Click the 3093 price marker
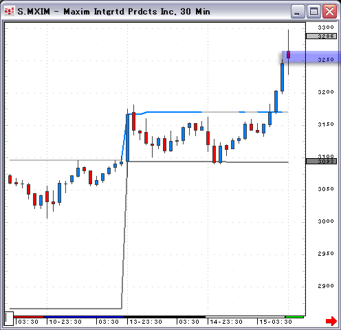 point(321,162)
